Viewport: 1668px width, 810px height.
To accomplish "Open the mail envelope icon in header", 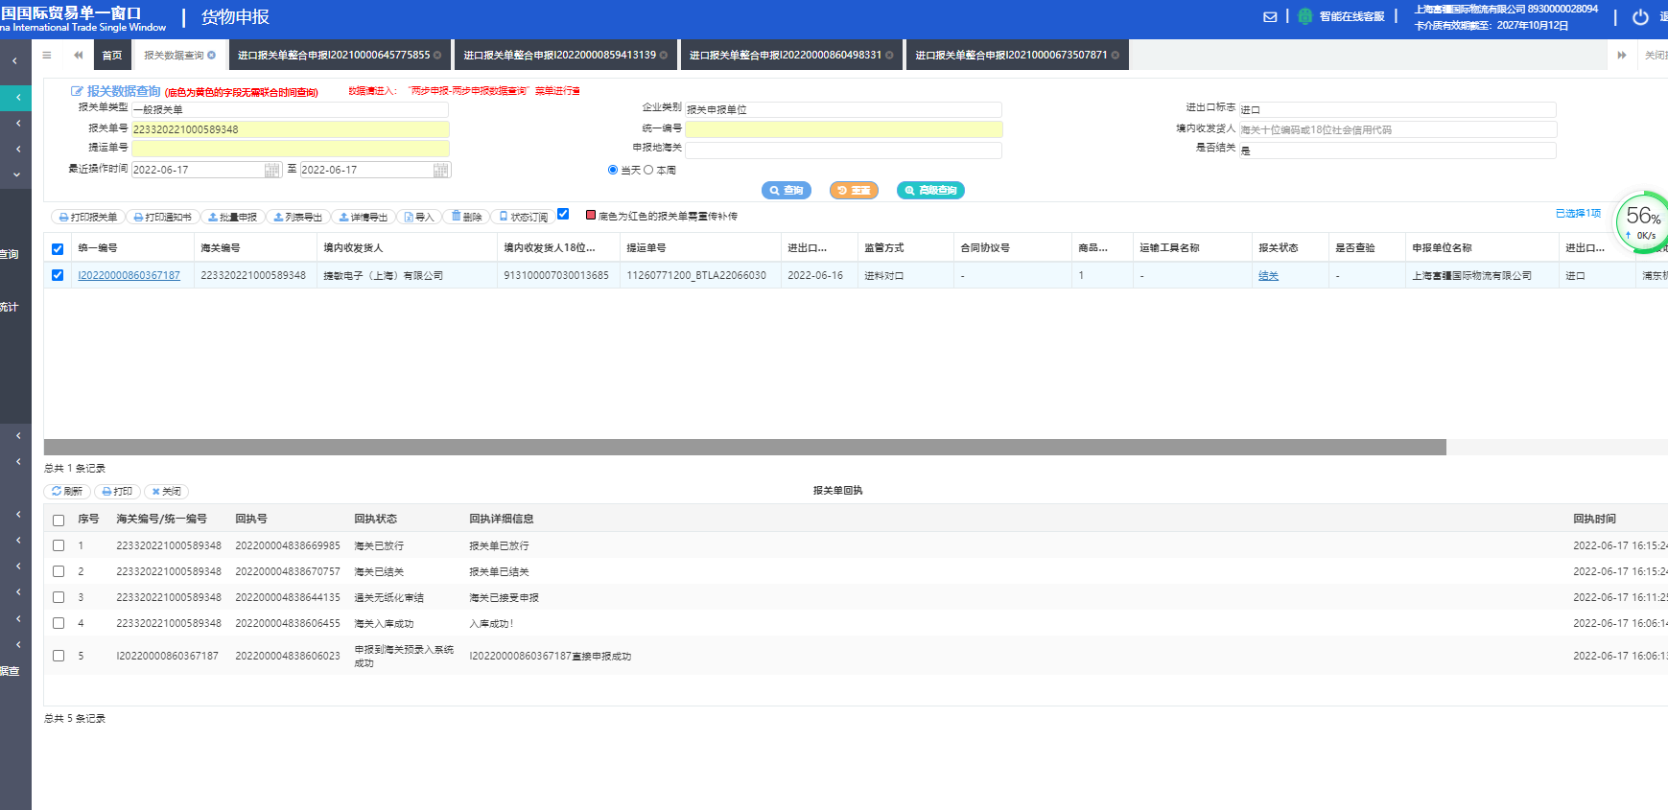I will [x=1270, y=16].
